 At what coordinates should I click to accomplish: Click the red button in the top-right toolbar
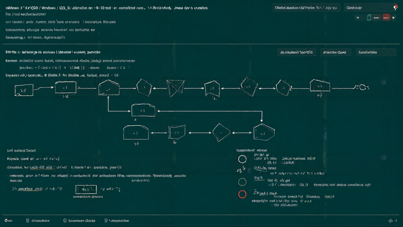pos(386,17)
